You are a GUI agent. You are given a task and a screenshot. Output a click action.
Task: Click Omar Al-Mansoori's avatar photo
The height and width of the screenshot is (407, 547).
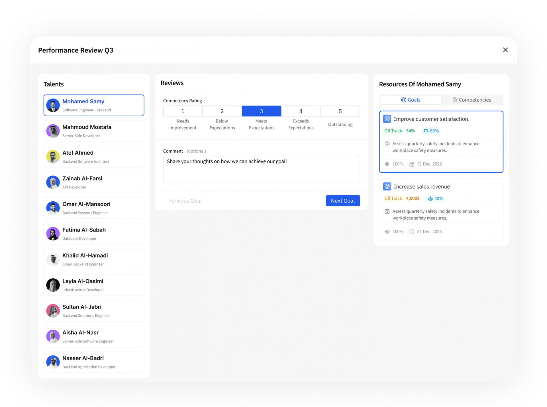click(x=53, y=208)
